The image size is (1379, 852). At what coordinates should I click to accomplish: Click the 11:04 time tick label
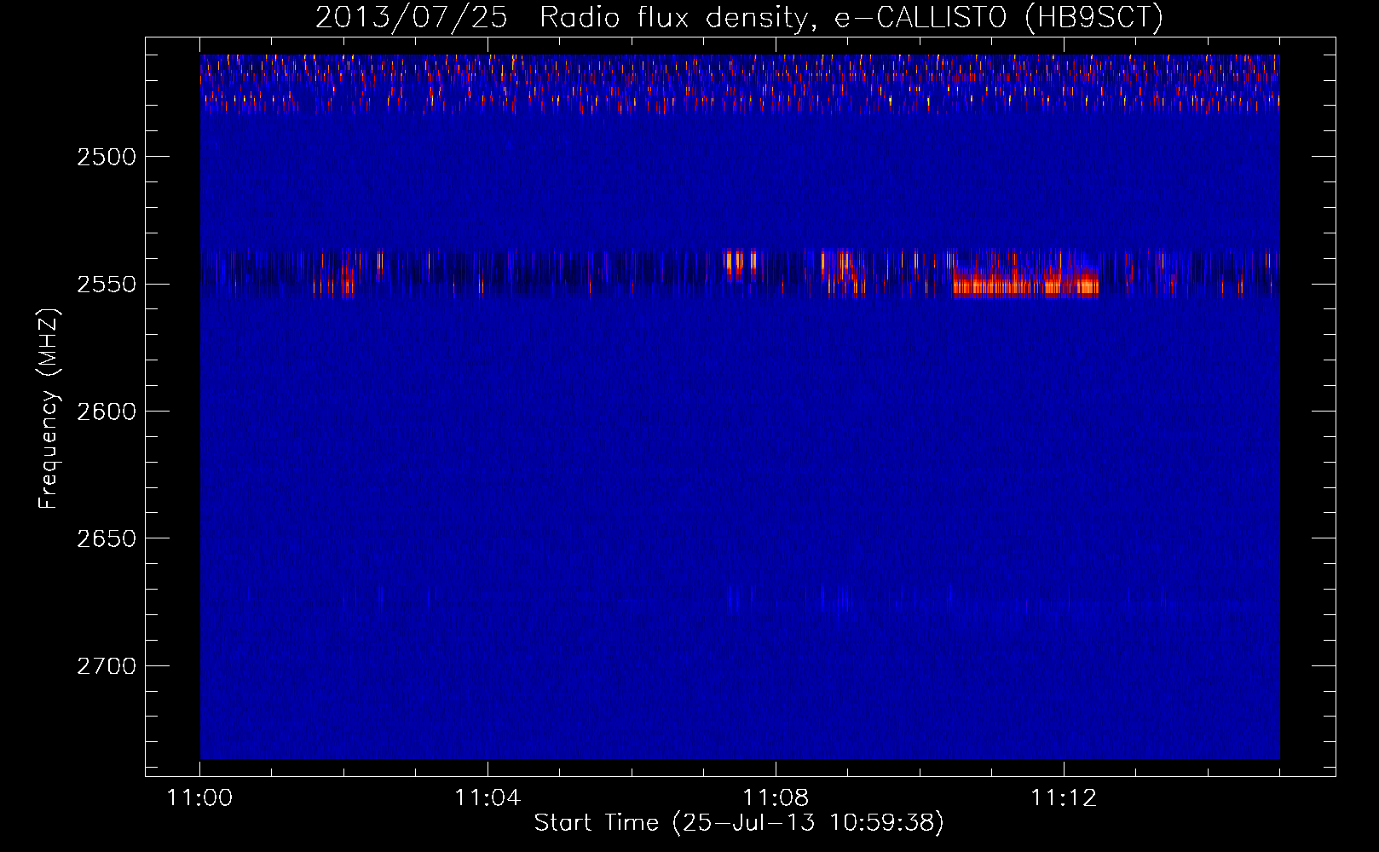coord(488,798)
